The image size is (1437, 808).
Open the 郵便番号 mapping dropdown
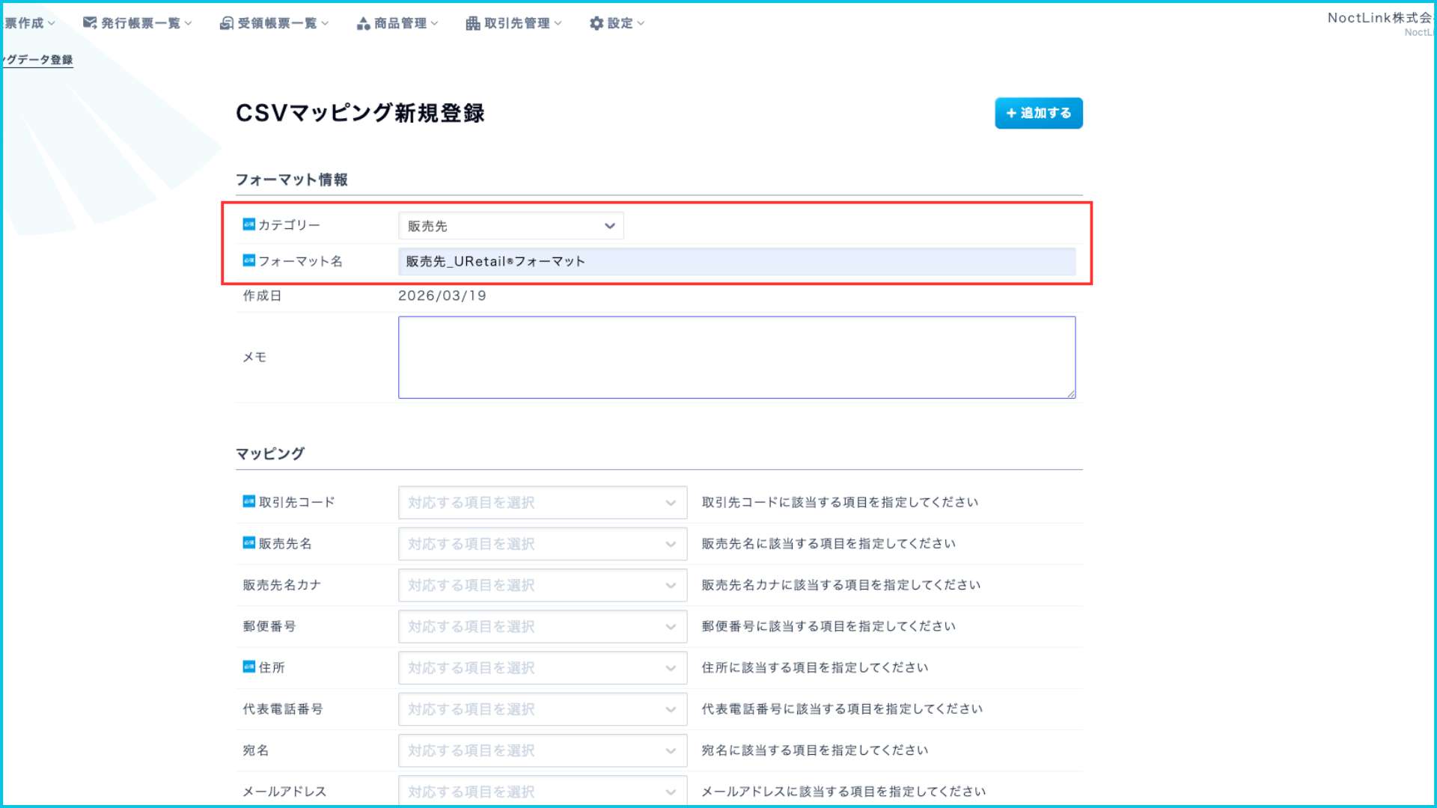pos(542,626)
